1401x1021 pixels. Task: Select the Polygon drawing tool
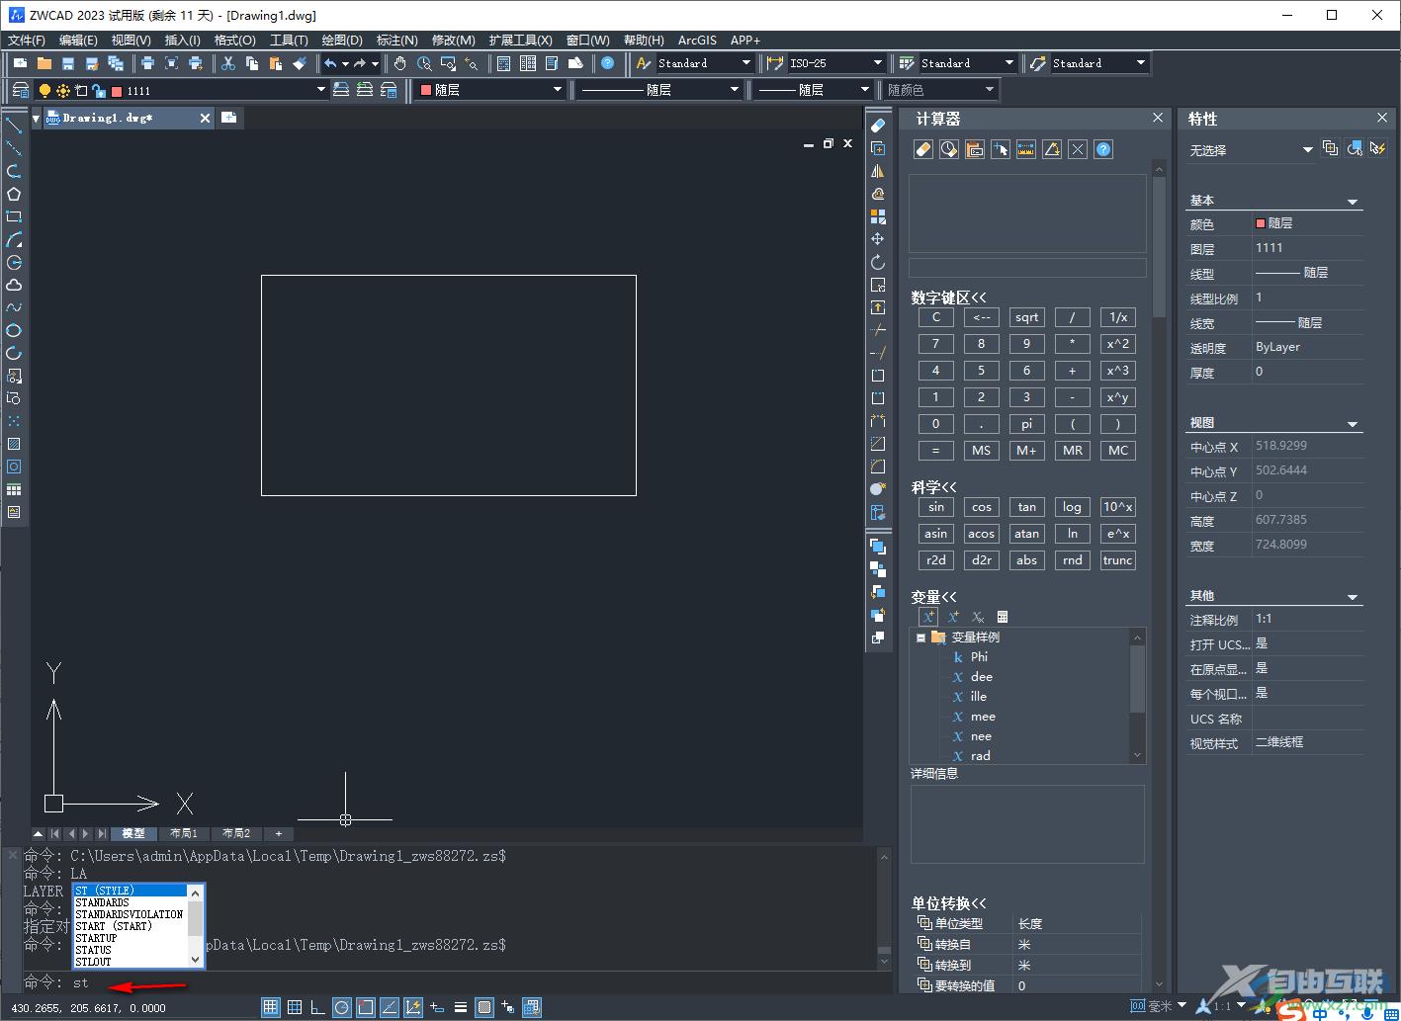(14, 194)
